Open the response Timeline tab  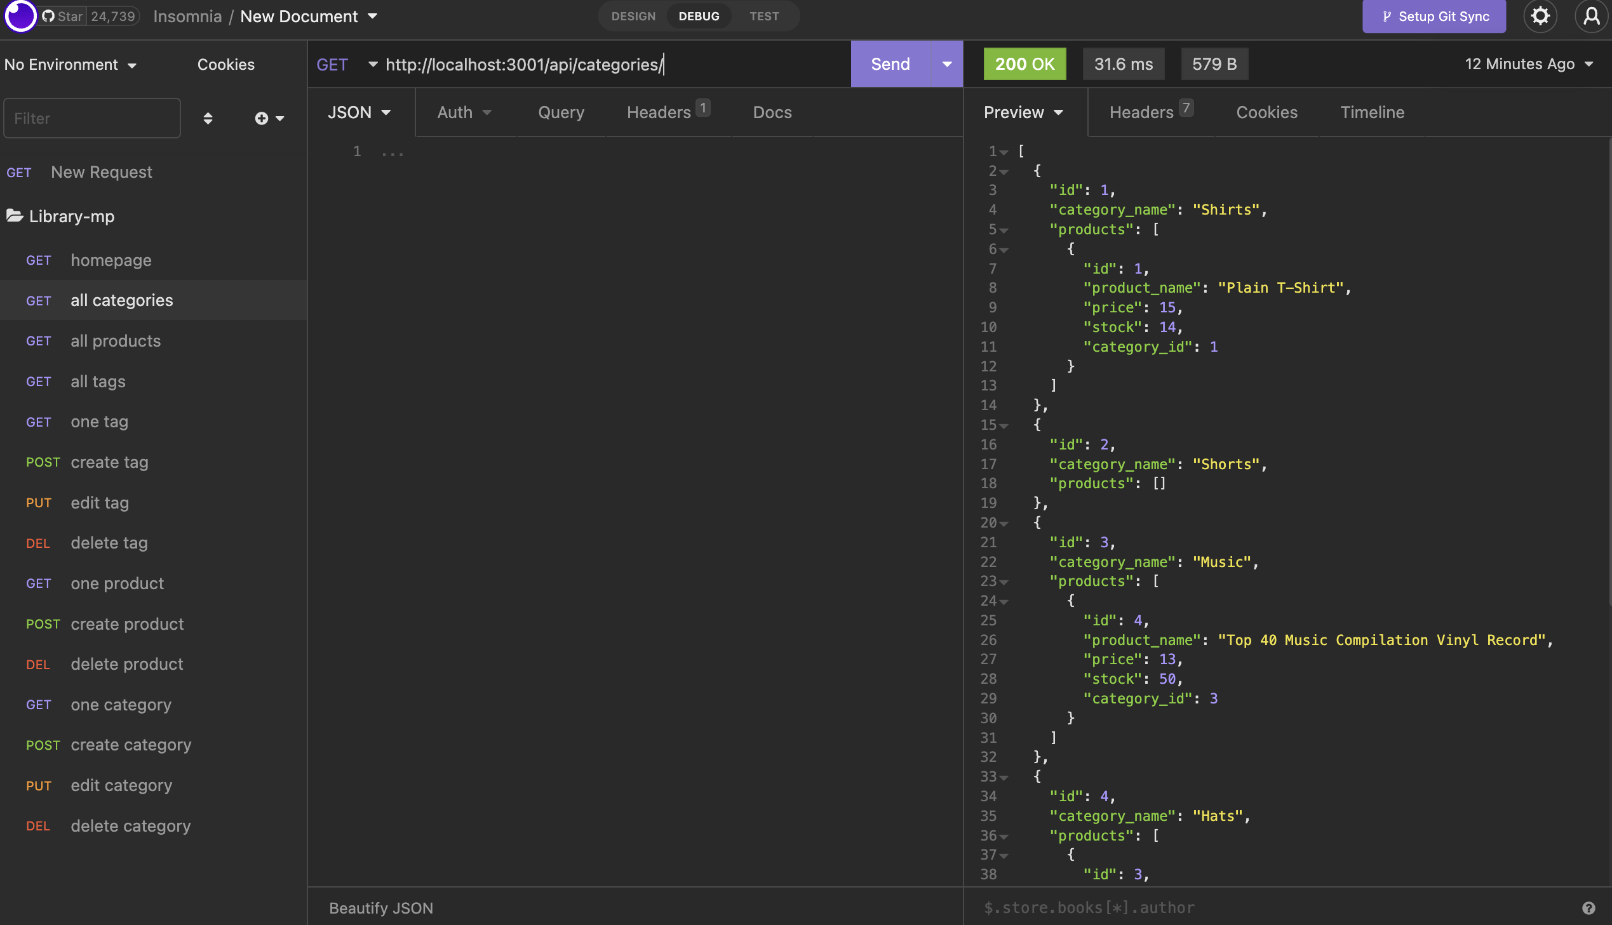click(1373, 112)
